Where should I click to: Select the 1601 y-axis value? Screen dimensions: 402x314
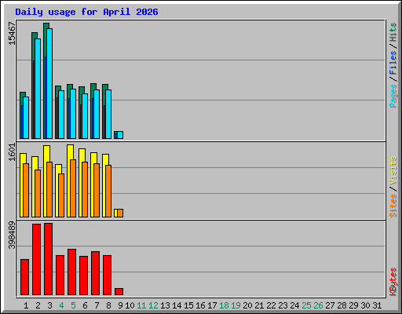click(x=12, y=152)
